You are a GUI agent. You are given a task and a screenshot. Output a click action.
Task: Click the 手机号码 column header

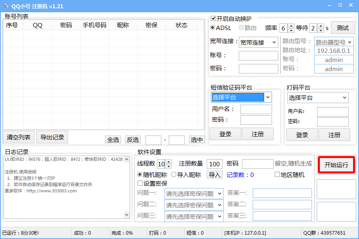click(x=94, y=25)
